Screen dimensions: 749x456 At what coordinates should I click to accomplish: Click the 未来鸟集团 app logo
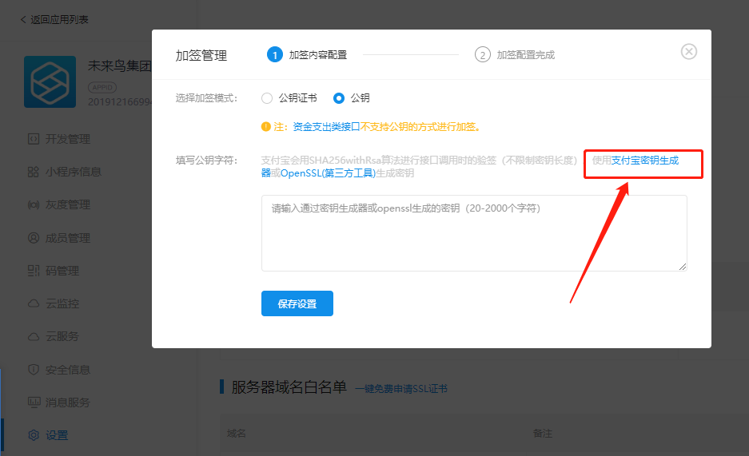coord(50,81)
